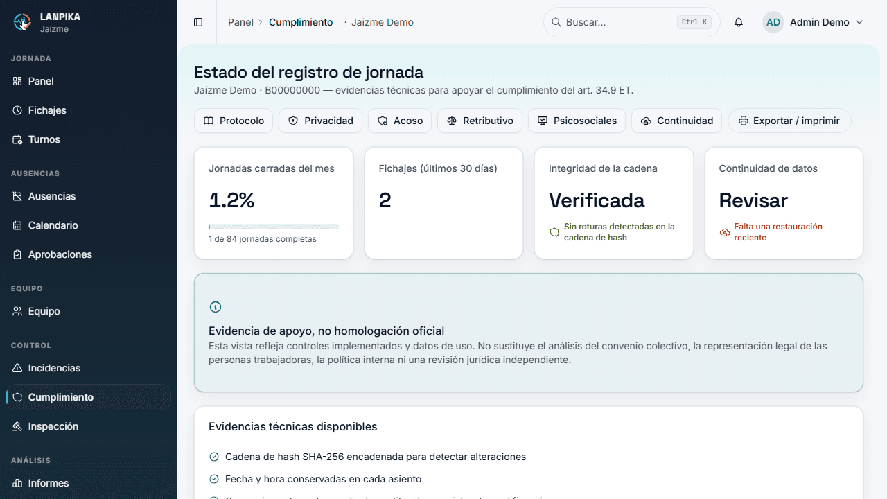Image resolution: width=887 pixels, height=499 pixels.
Task: Click the red cloud warning icon
Action: [725, 232]
